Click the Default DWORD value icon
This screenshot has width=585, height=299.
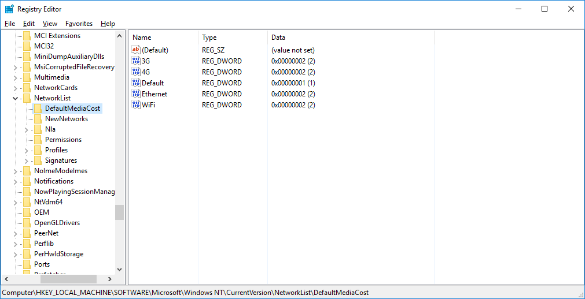tap(136, 83)
